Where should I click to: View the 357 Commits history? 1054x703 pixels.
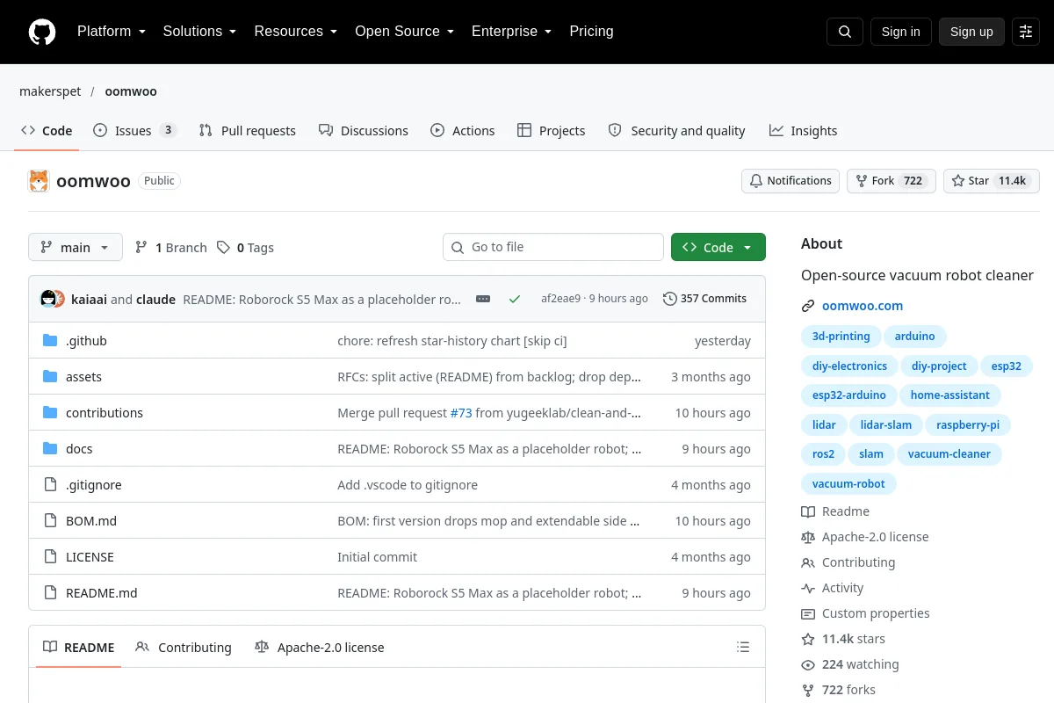705,299
